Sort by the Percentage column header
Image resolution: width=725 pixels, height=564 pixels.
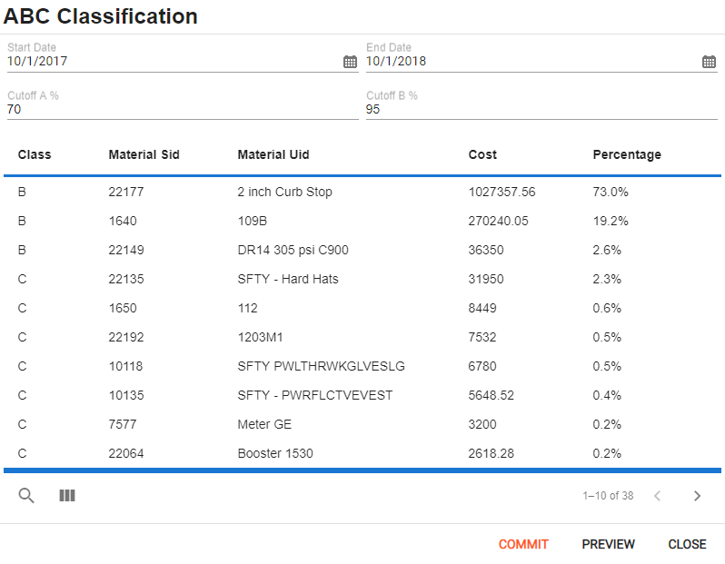(x=627, y=154)
